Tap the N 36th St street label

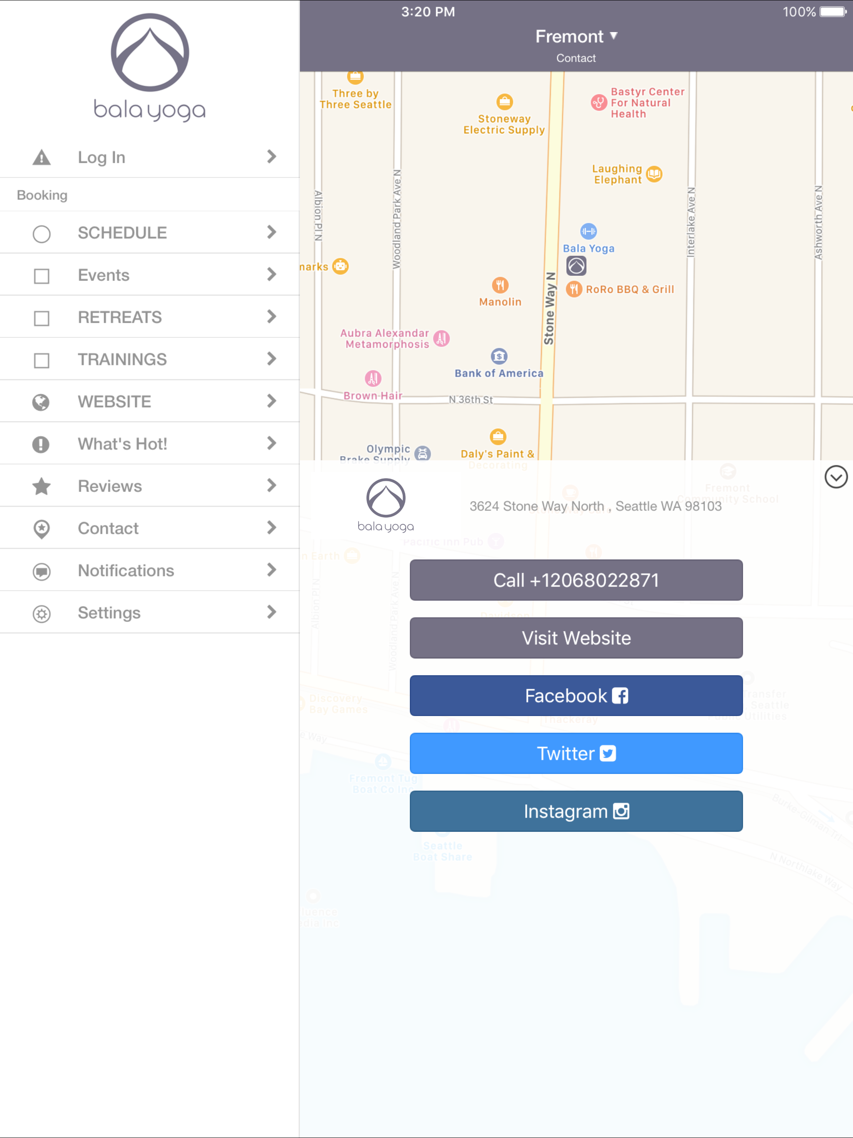click(x=471, y=400)
